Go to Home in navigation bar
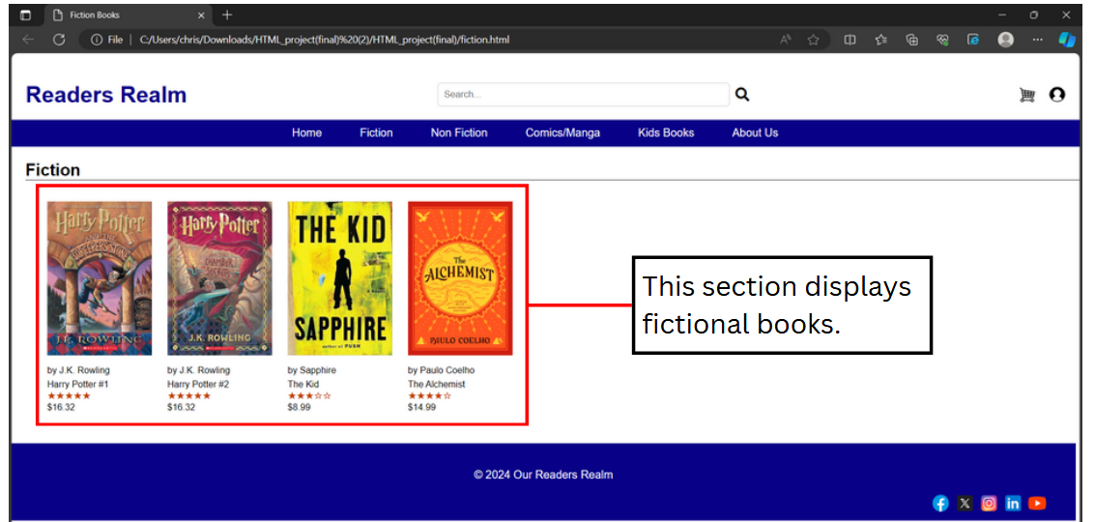Screen dimensions: 1095x522 pos(306,132)
